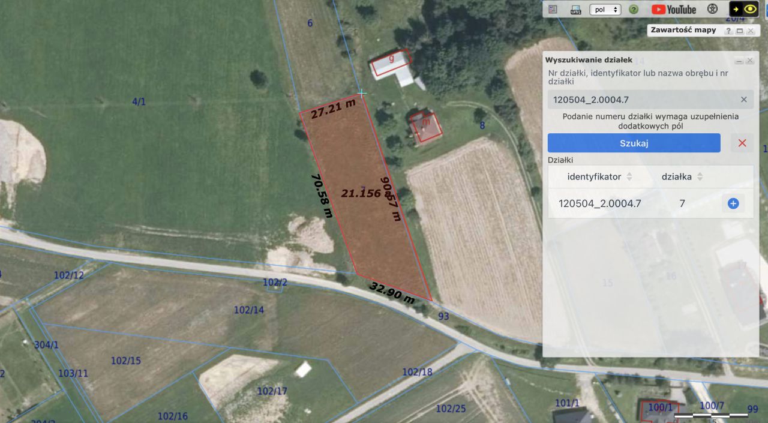Click the WMS layers icon
768x423 pixels.
575,10
